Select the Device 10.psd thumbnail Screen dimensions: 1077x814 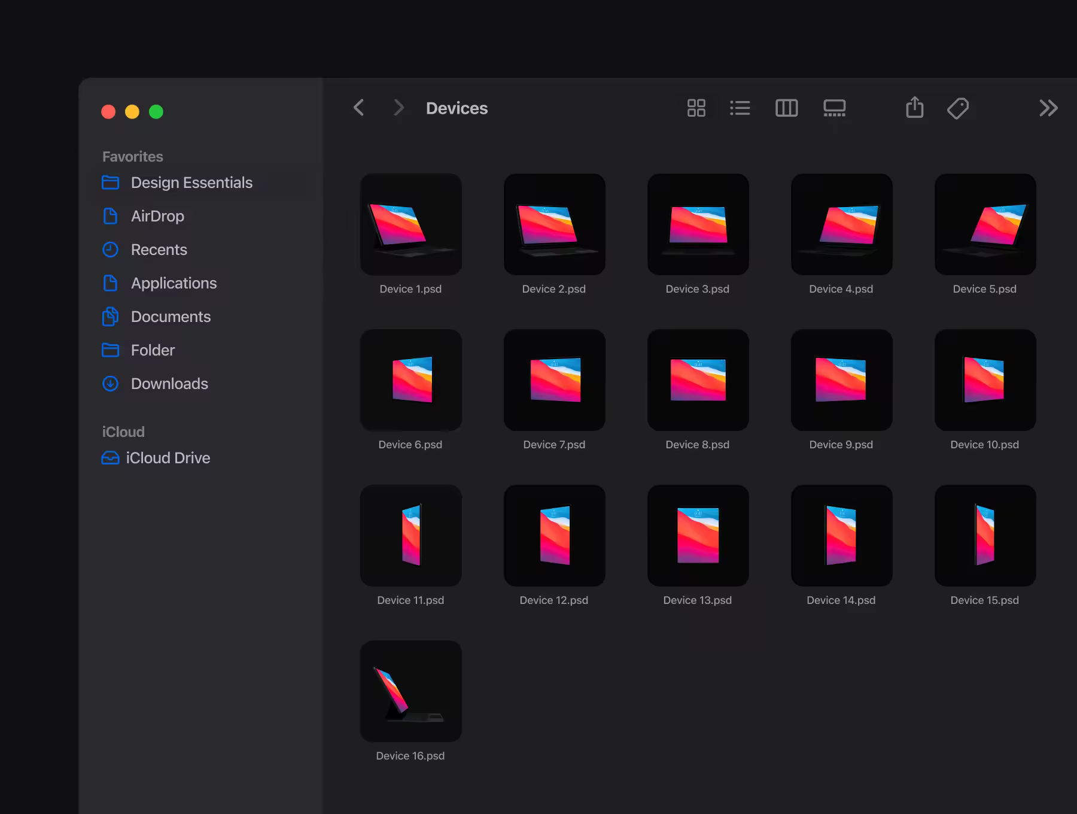tap(985, 380)
